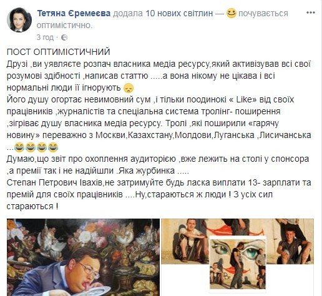Click the sad emoji after 'ігнорують'
Screen dimensions: 322x296
click(129, 88)
